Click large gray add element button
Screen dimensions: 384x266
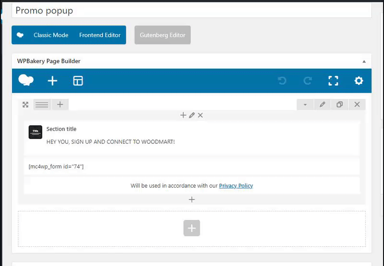tap(192, 228)
